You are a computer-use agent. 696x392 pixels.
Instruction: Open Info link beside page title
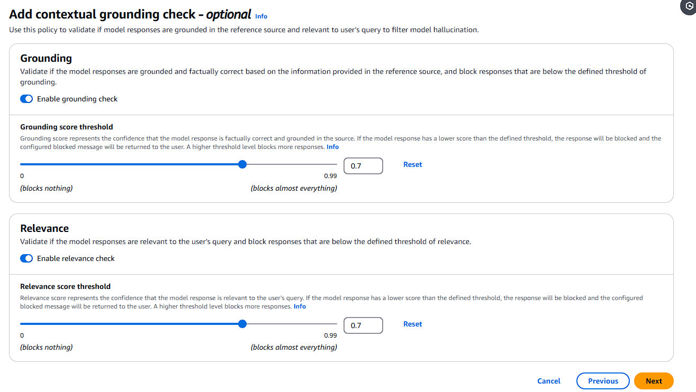pos(261,16)
